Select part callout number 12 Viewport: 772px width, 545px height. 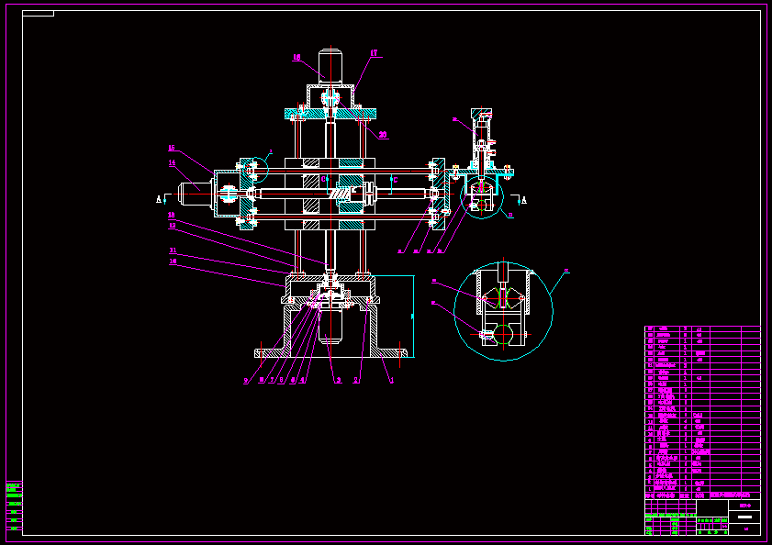pos(173,226)
